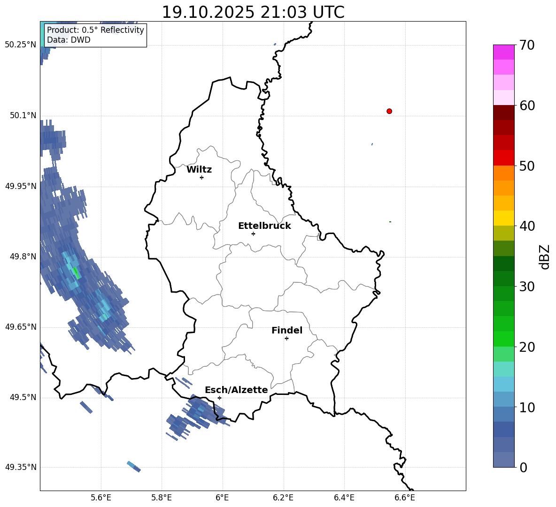Screen dimensions: 556x507
Task: Click the red dot marker east of Luxembourg
Action: pos(389,111)
